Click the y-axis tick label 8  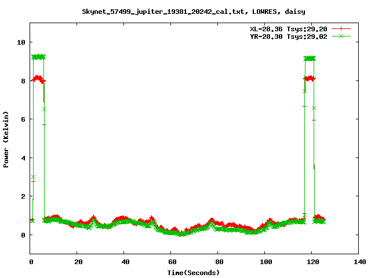(23, 81)
